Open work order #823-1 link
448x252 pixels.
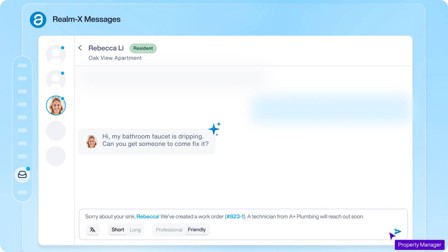click(235, 217)
